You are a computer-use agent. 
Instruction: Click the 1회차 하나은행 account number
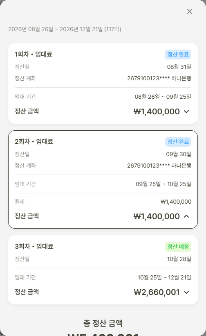coord(159,78)
